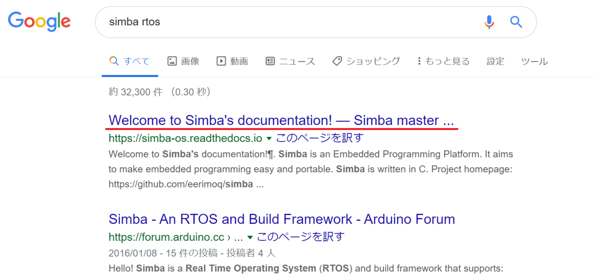Focus the search box containing 'simba rtos'
This screenshot has width=595, height=275.
[x=315, y=22]
